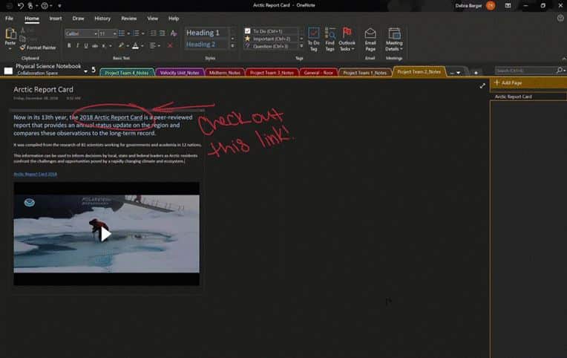This screenshot has height=358, width=567.
Task: Click the paragraph alignment icon
Action: click(x=153, y=45)
